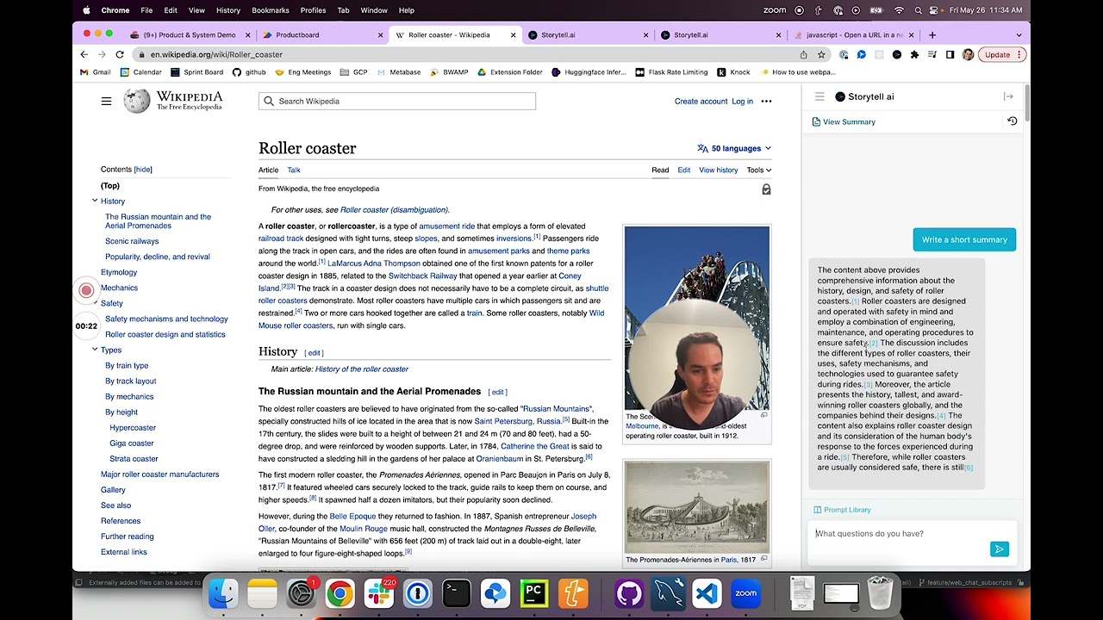Click Write a short summary button

pos(964,239)
